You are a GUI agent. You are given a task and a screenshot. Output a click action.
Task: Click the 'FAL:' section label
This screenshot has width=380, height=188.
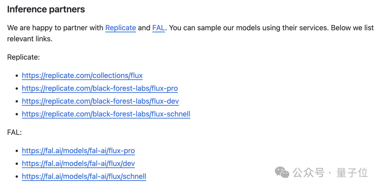click(14, 132)
